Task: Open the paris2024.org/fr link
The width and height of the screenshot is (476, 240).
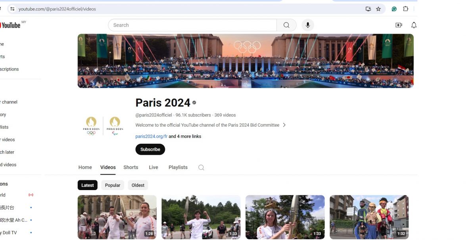Action: tap(152, 136)
